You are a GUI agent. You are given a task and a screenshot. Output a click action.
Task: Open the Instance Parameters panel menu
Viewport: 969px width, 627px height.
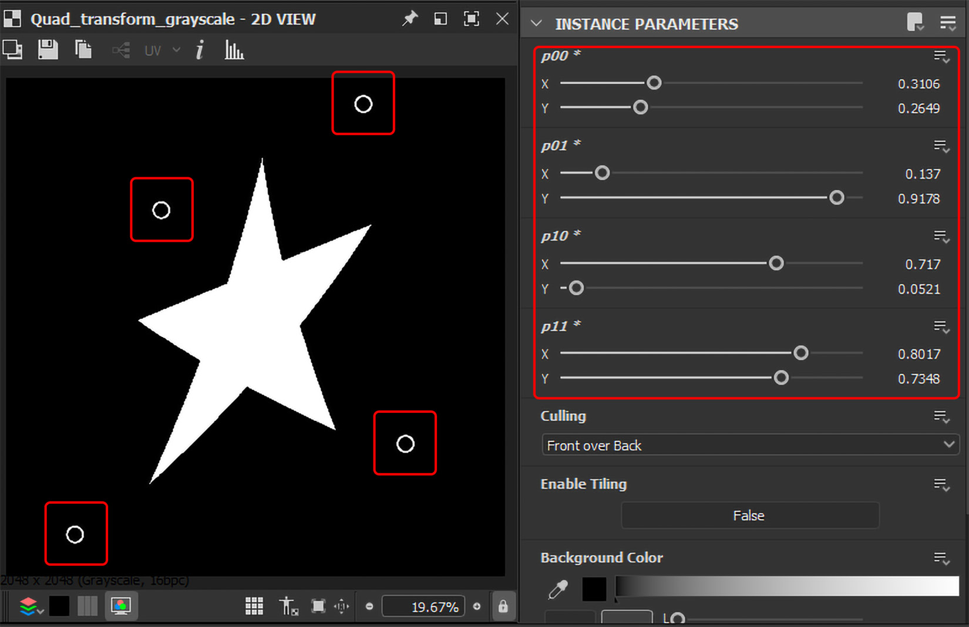click(x=948, y=23)
